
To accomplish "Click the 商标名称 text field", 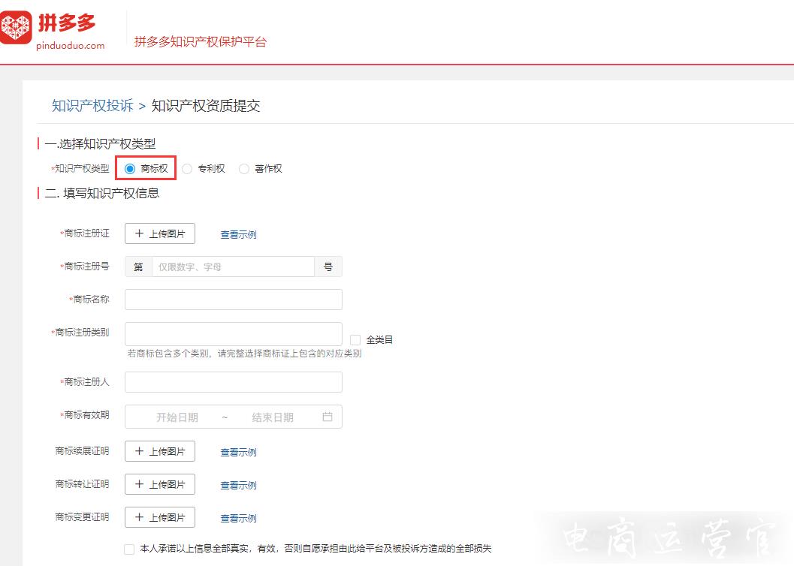I will click(233, 300).
